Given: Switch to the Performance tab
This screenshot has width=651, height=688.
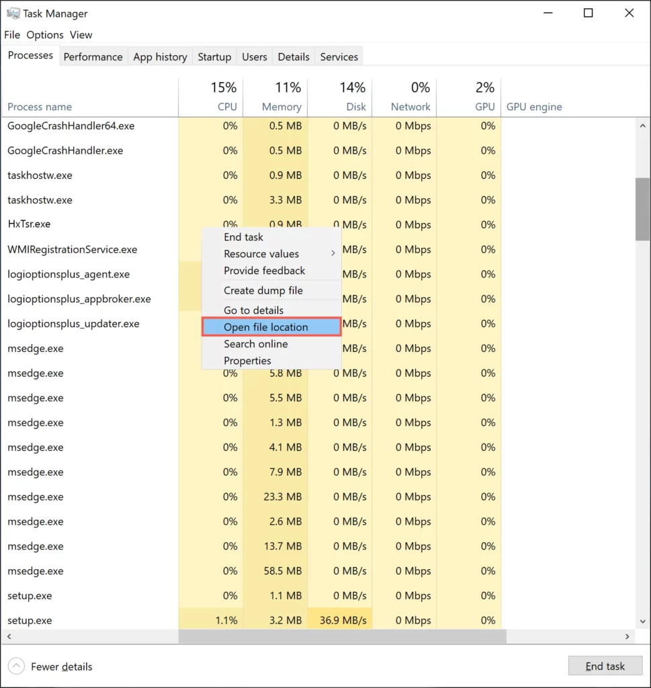Looking at the screenshot, I should tap(93, 56).
